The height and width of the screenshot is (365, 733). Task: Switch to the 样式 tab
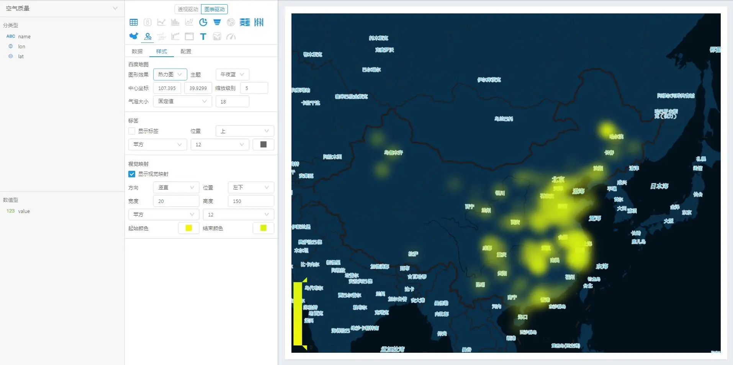pos(162,51)
